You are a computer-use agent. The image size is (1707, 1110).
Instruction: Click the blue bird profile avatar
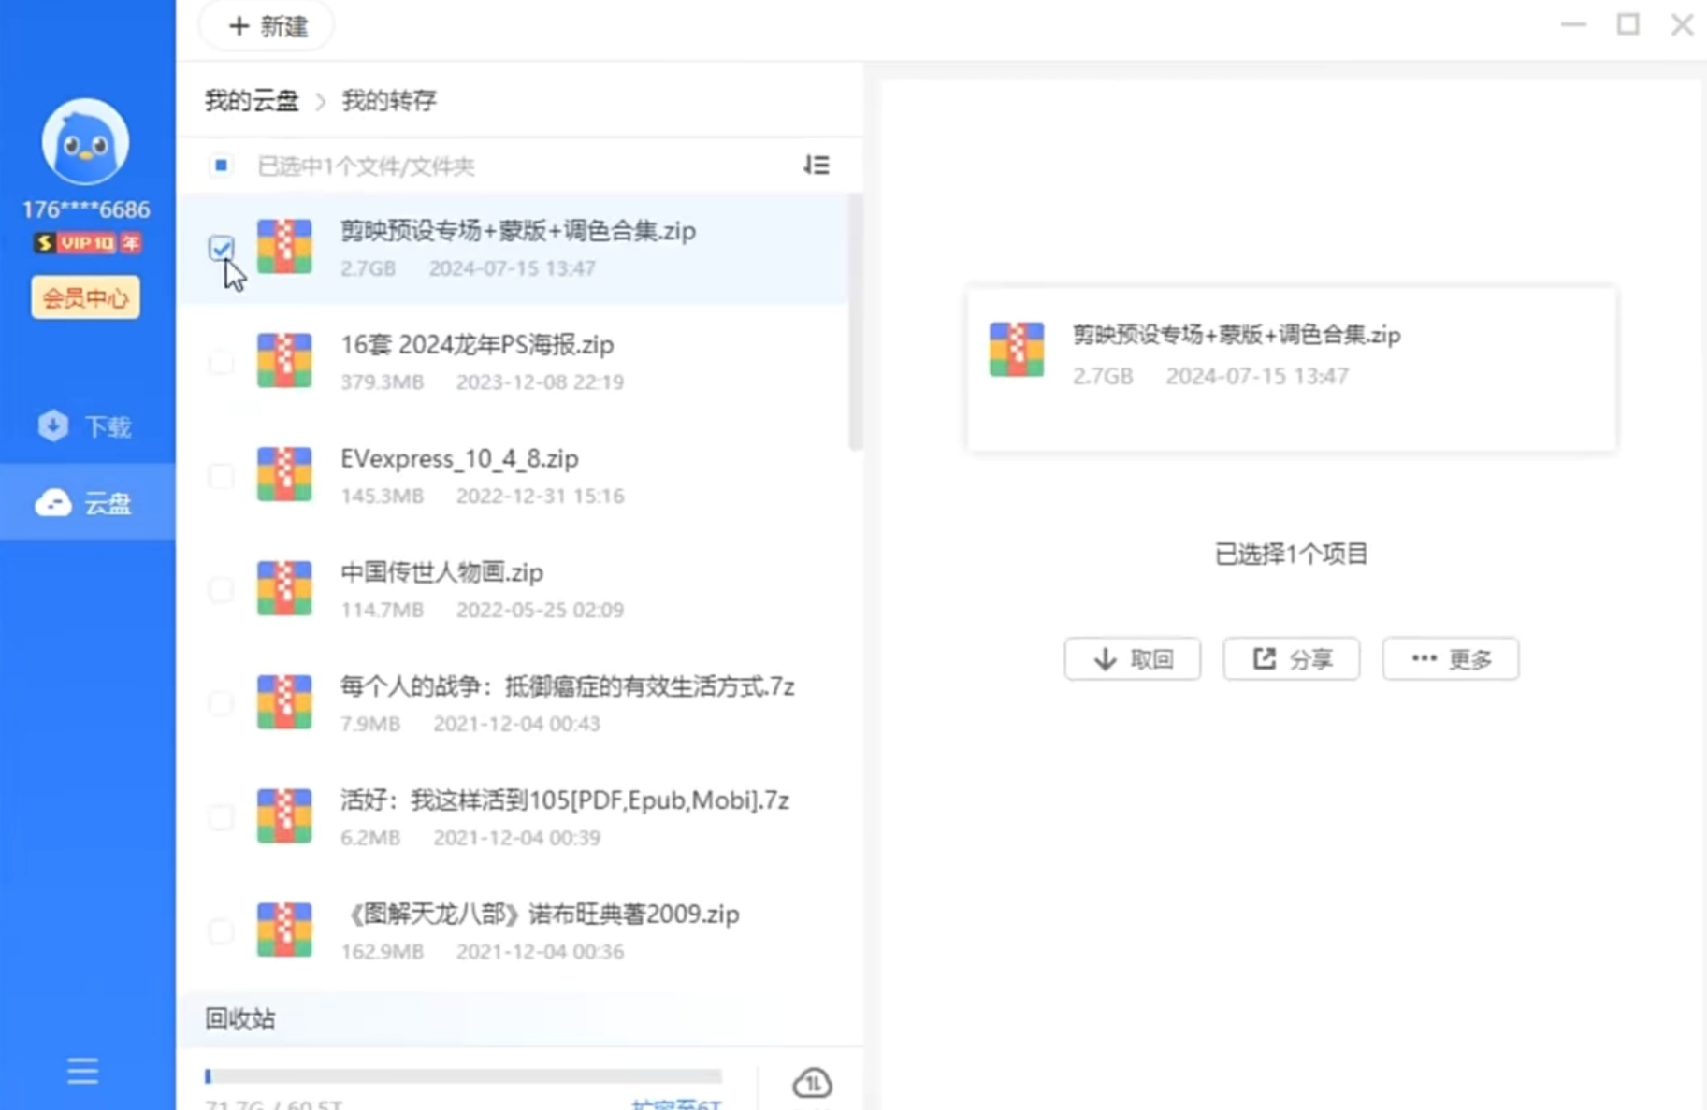(85, 142)
